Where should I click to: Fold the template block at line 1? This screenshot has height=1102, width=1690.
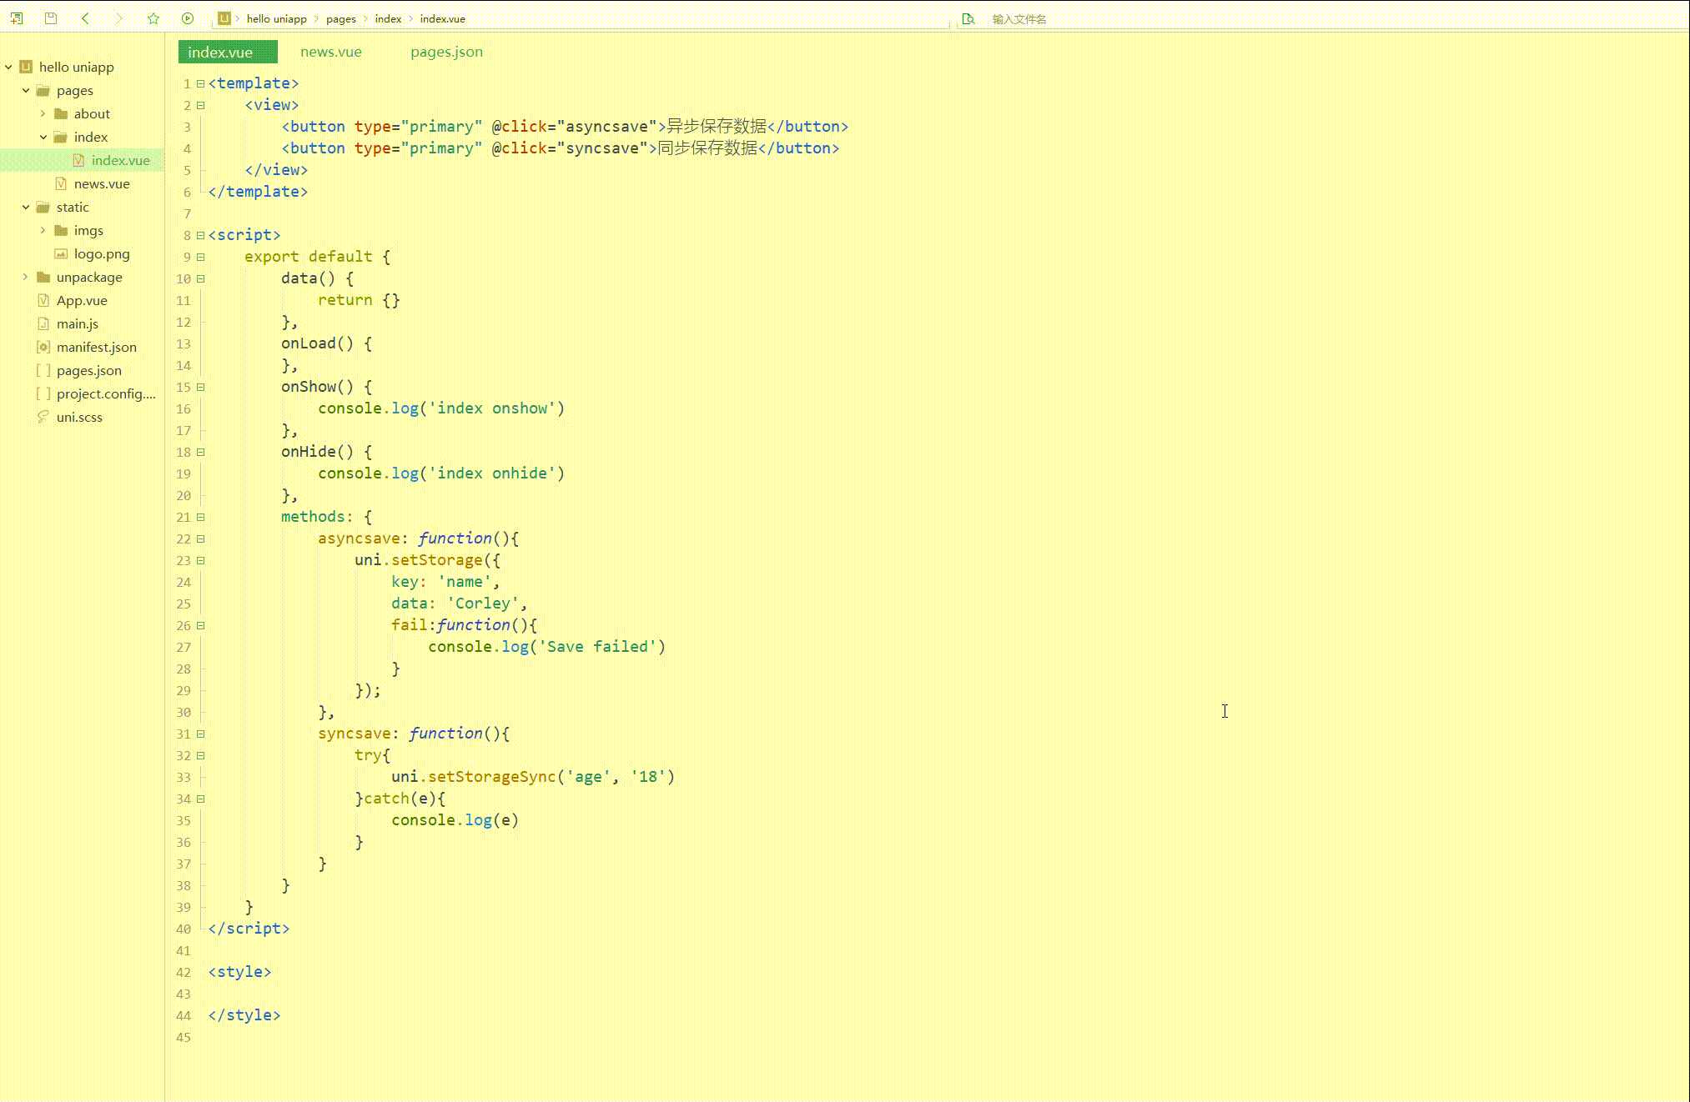(x=200, y=83)
